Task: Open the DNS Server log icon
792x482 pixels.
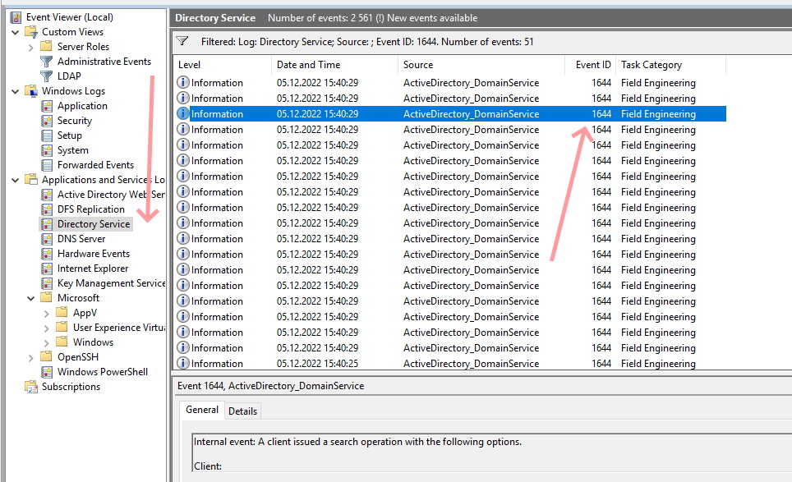Action: click(x=47, y=239)
